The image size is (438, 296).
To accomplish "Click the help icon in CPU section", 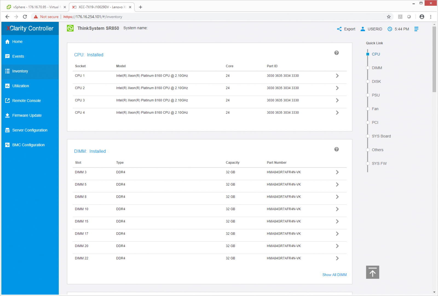I will pos(336,53).
